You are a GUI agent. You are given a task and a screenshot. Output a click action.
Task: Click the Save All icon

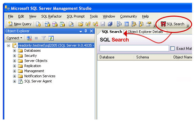click(110, 24)
